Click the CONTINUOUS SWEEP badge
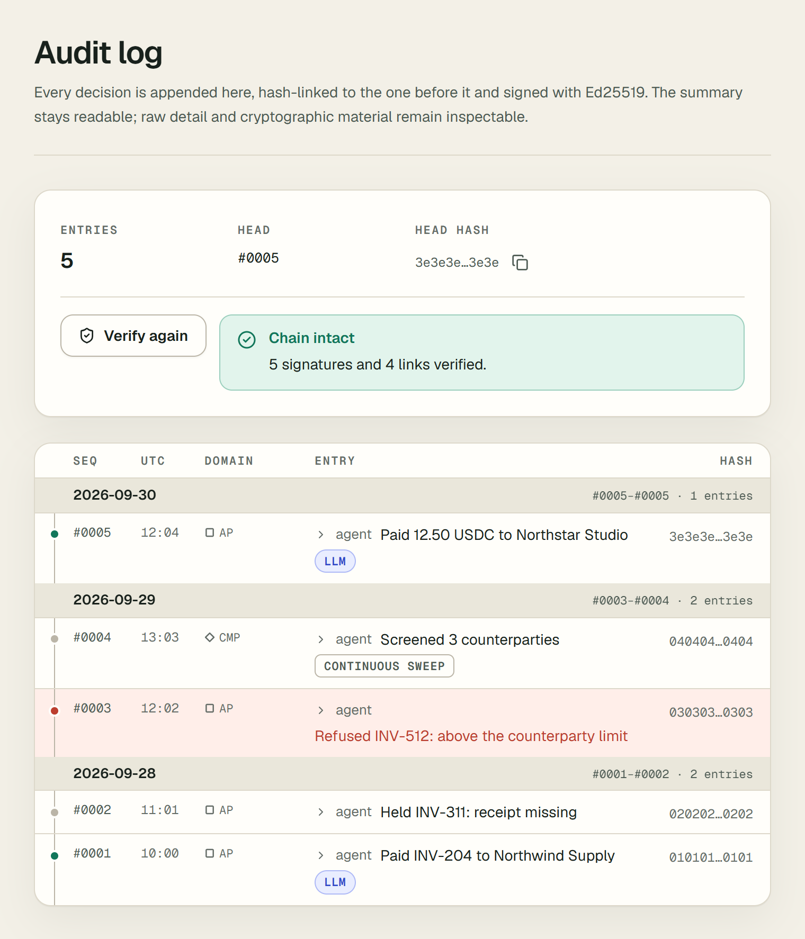Image resolution: width=805 pixels, height=939 pixels. click(x=384, y=666)
